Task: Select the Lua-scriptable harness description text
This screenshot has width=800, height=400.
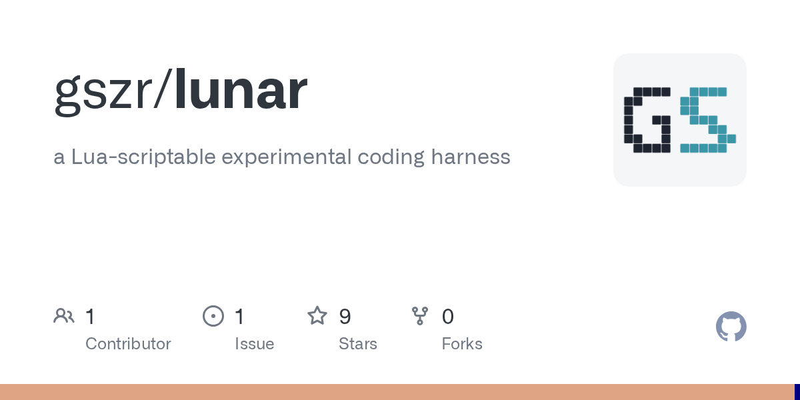Action: click(x=282, y=157)
